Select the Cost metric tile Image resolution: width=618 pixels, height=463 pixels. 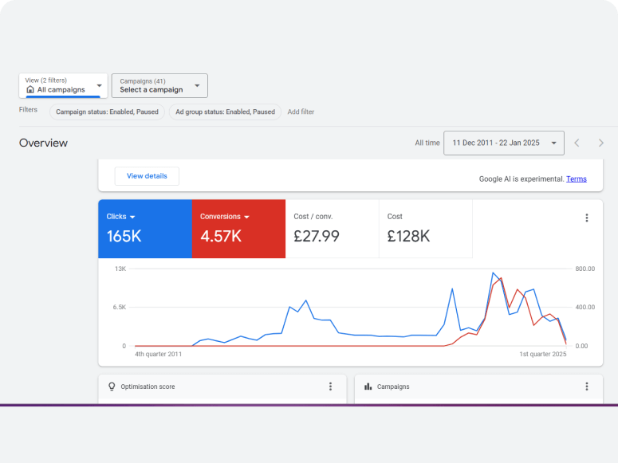point(425,229)
